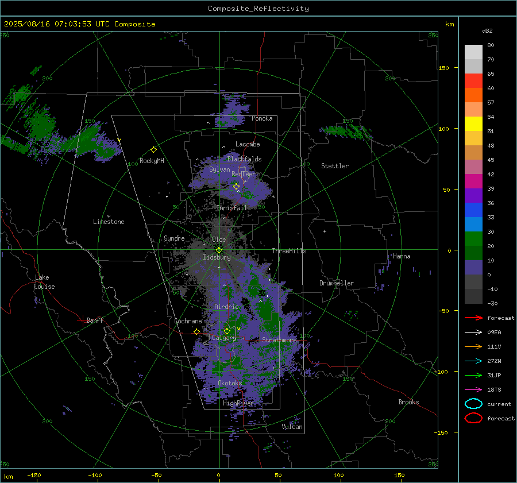Click the yellow diamond marker above Calgary
Viewport: 517px width, 483px height.
coord(227,331)
